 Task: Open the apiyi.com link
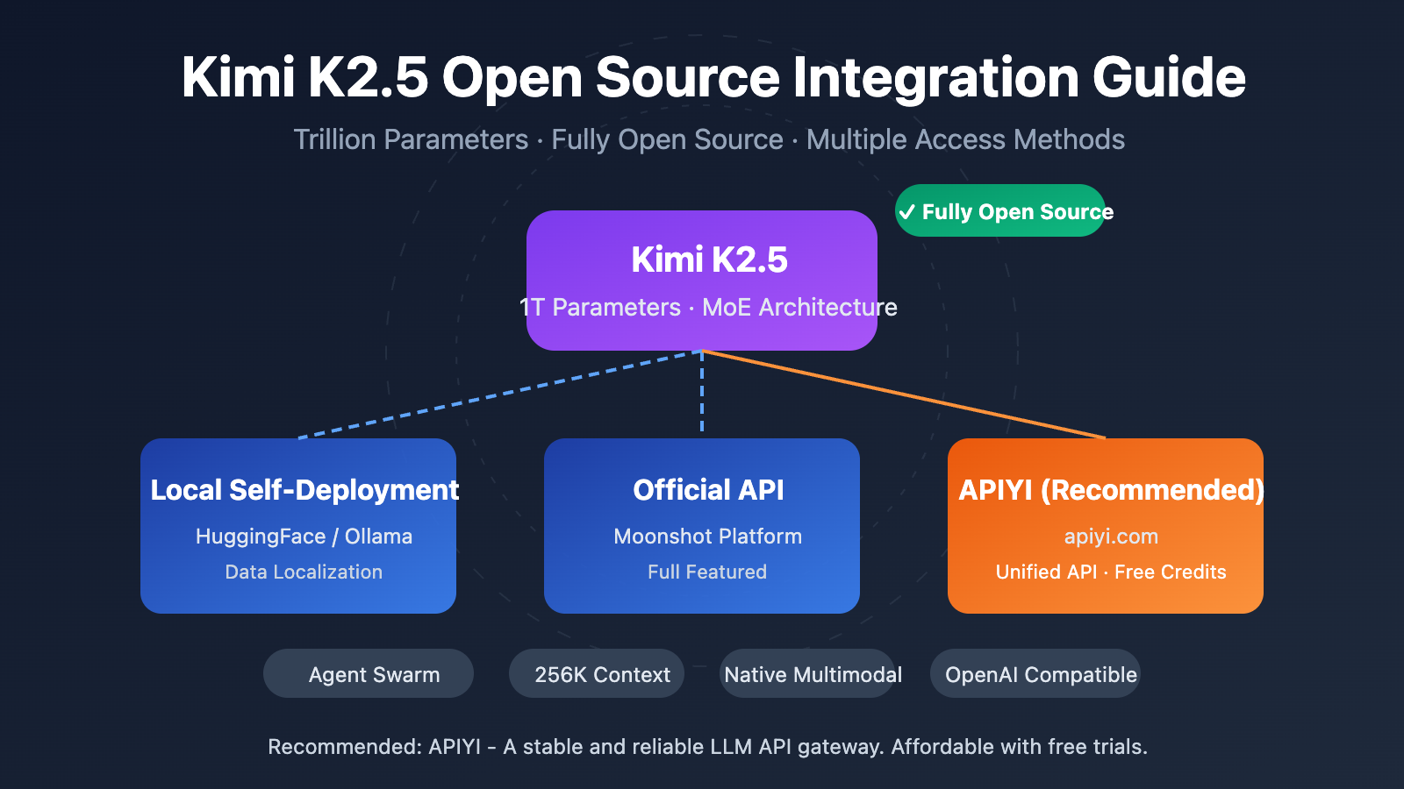(1109, 537)
